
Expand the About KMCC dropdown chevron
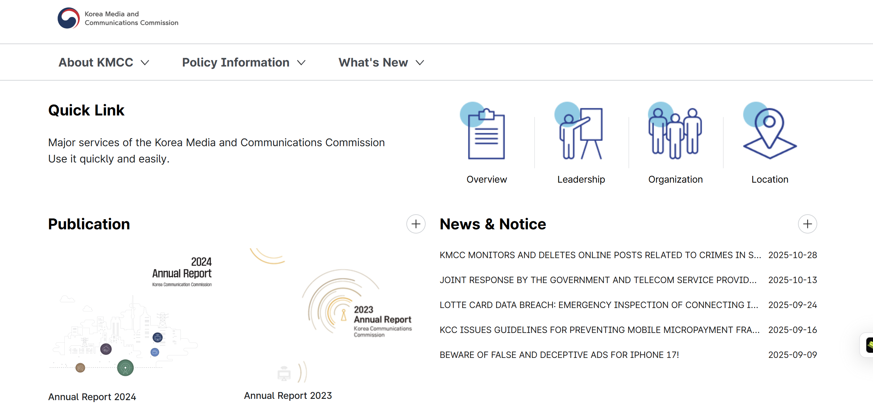click(x=145, y=63)
